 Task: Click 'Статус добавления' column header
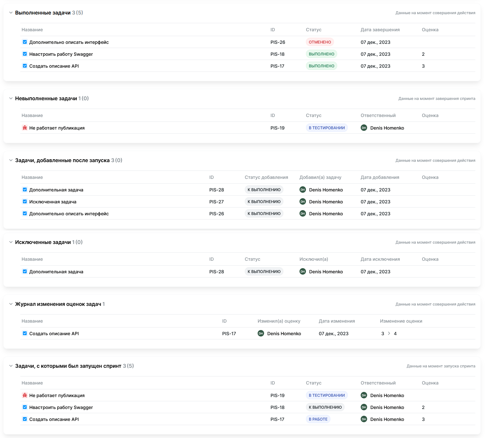[x=266, y=178]
